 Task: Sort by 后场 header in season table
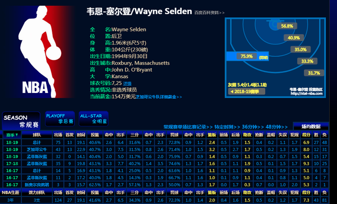[235, 135]
